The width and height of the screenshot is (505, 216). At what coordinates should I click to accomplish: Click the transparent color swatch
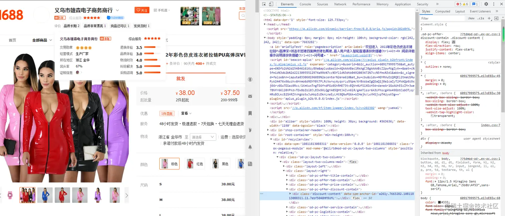(433, 116)
